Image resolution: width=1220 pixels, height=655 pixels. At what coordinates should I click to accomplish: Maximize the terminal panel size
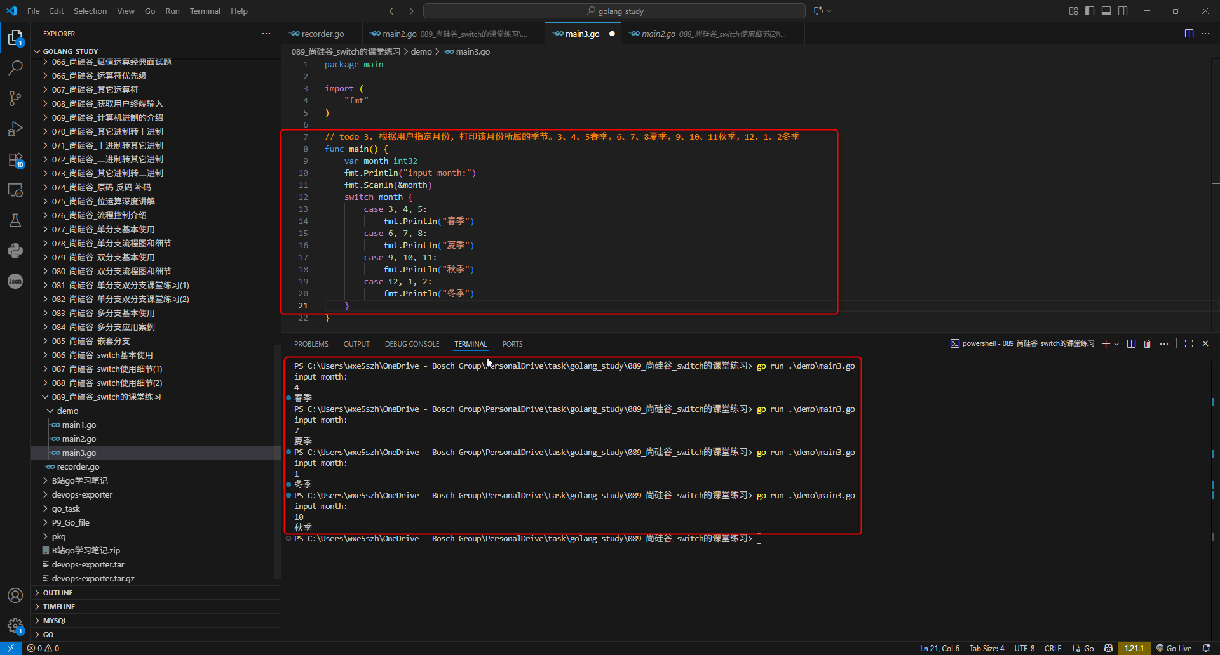[x=1189, y=343]
